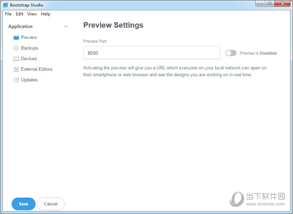Collapse the Application section chevron
Image resolution: width=293 pixels, height=214 pixels.
pos(66,27)
